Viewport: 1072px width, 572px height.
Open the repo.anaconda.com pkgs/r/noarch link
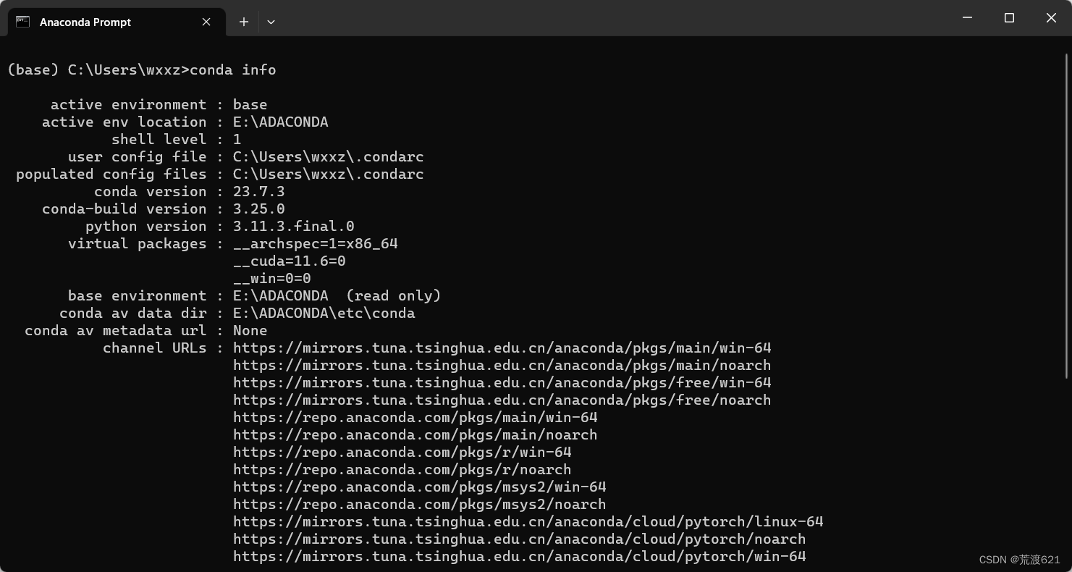402,469
